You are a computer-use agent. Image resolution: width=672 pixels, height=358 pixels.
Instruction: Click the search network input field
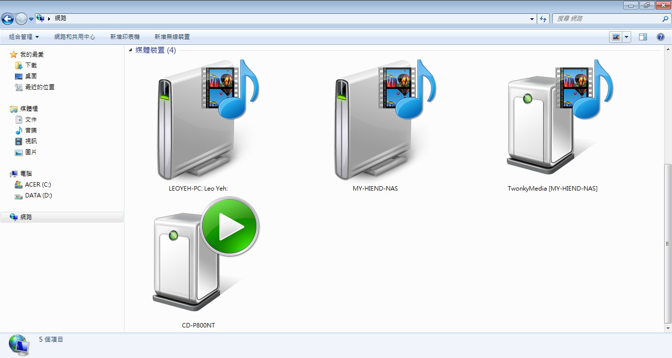[606, 18]
